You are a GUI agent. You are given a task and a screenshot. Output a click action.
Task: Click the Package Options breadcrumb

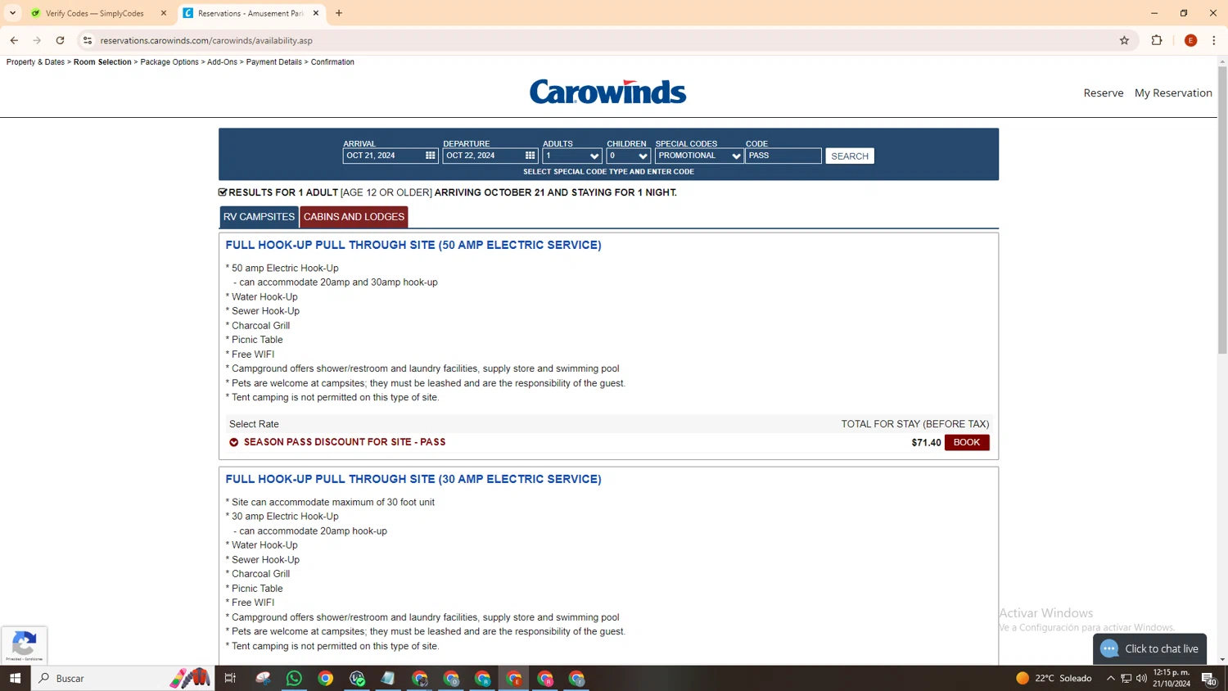[169, 62]
